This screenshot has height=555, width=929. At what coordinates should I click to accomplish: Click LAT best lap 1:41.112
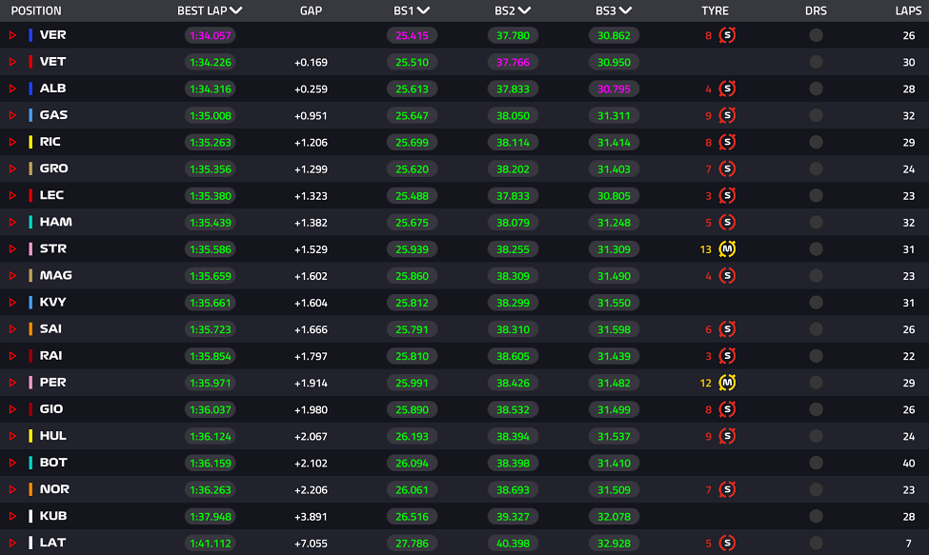coord(211,544)
